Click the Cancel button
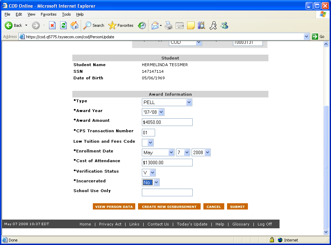 (x=213, y=207)
